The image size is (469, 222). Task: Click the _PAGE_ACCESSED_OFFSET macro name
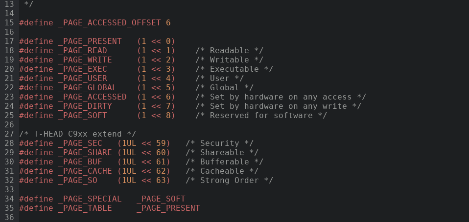(109, 22)
